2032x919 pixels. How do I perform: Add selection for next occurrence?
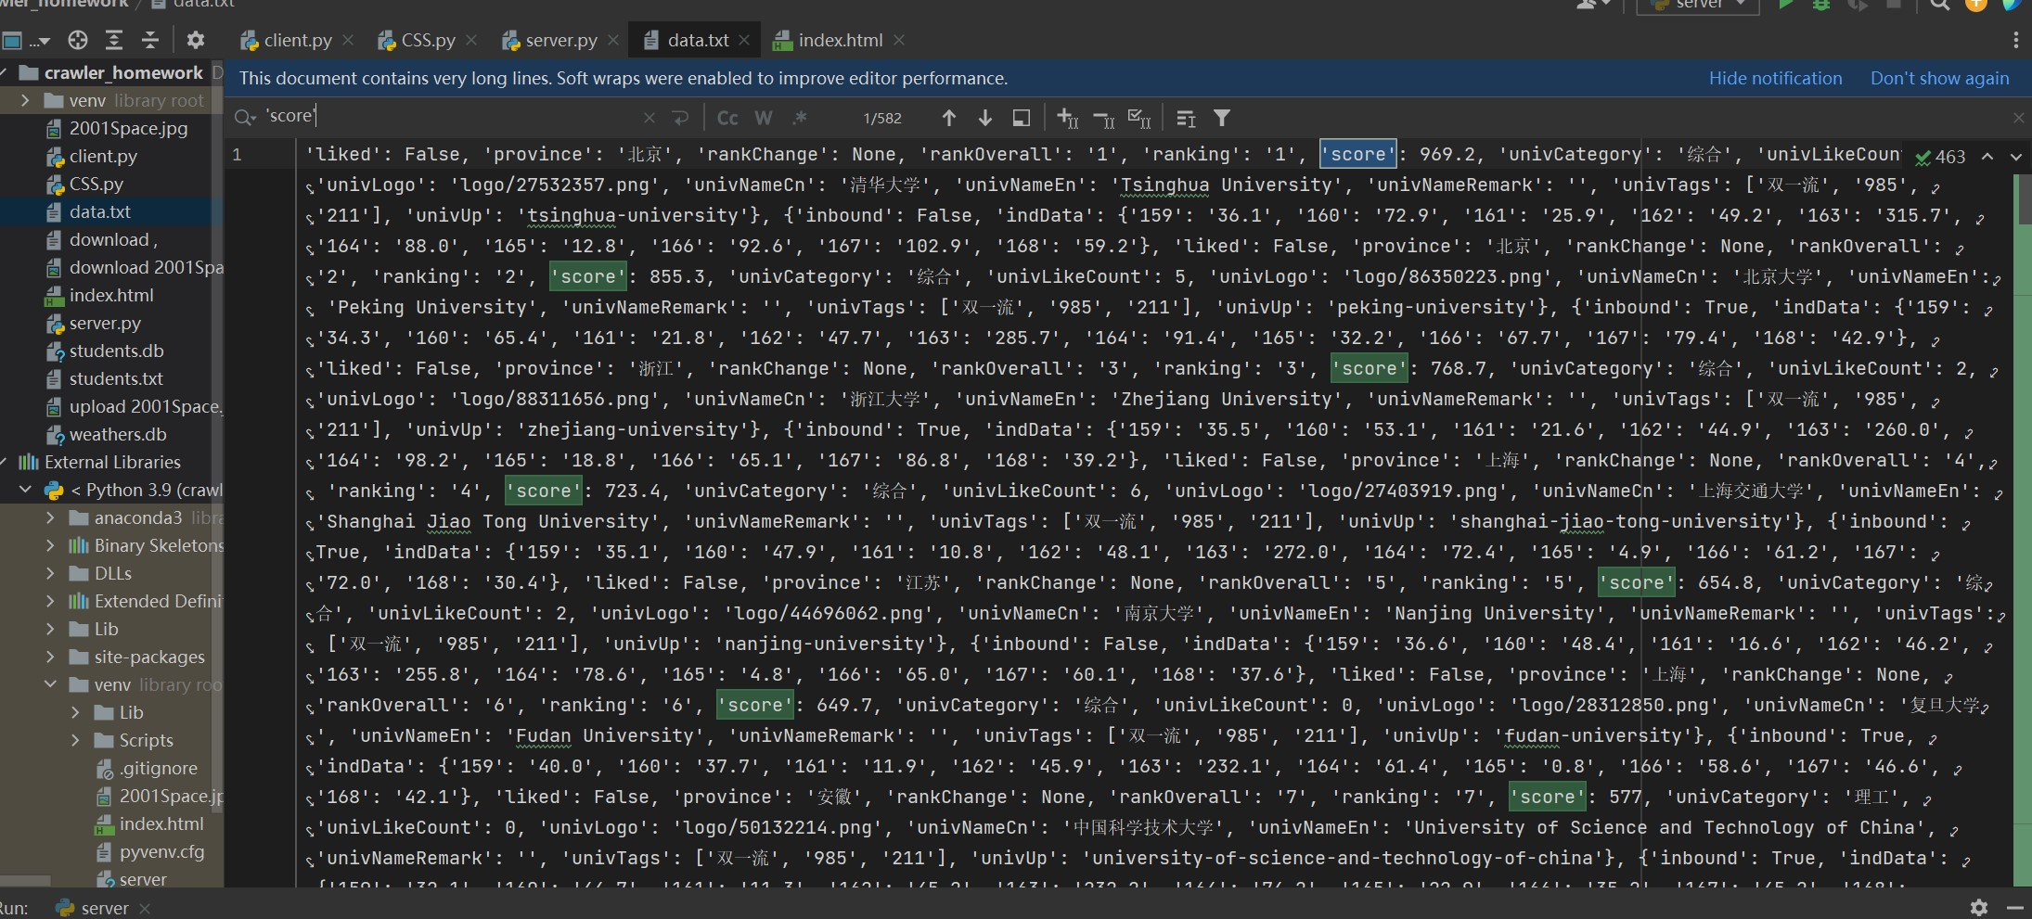[x=1067, y=118]
